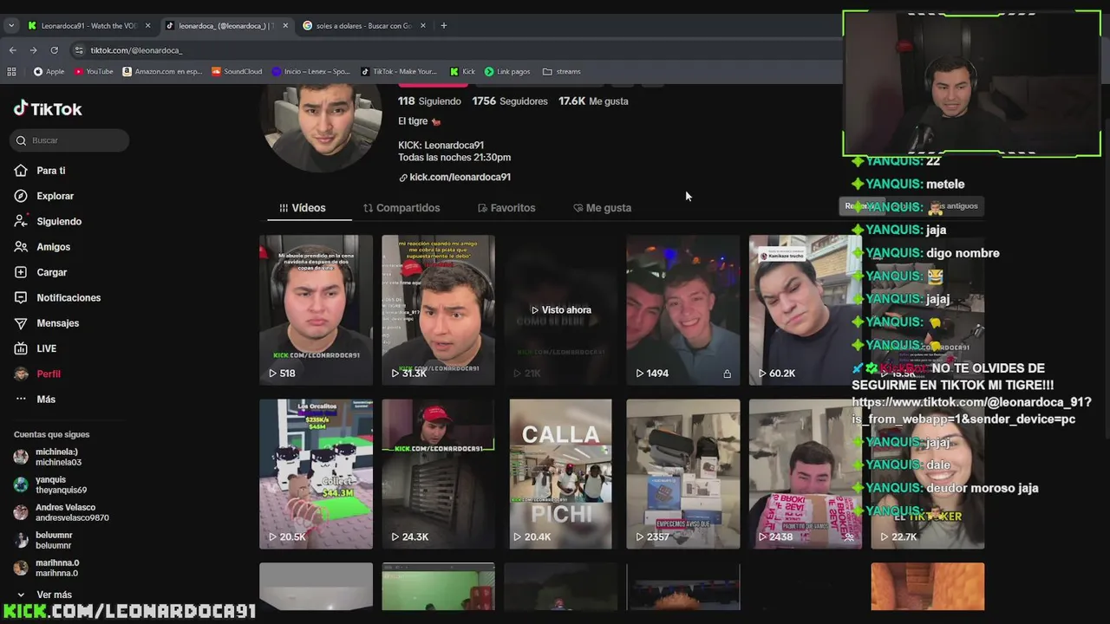Image resolution: width=1110 pixels, height=624 pixels.
Task: Switch to the Compartidos tab
Action: pyautogui.click(x=402, y=208)
